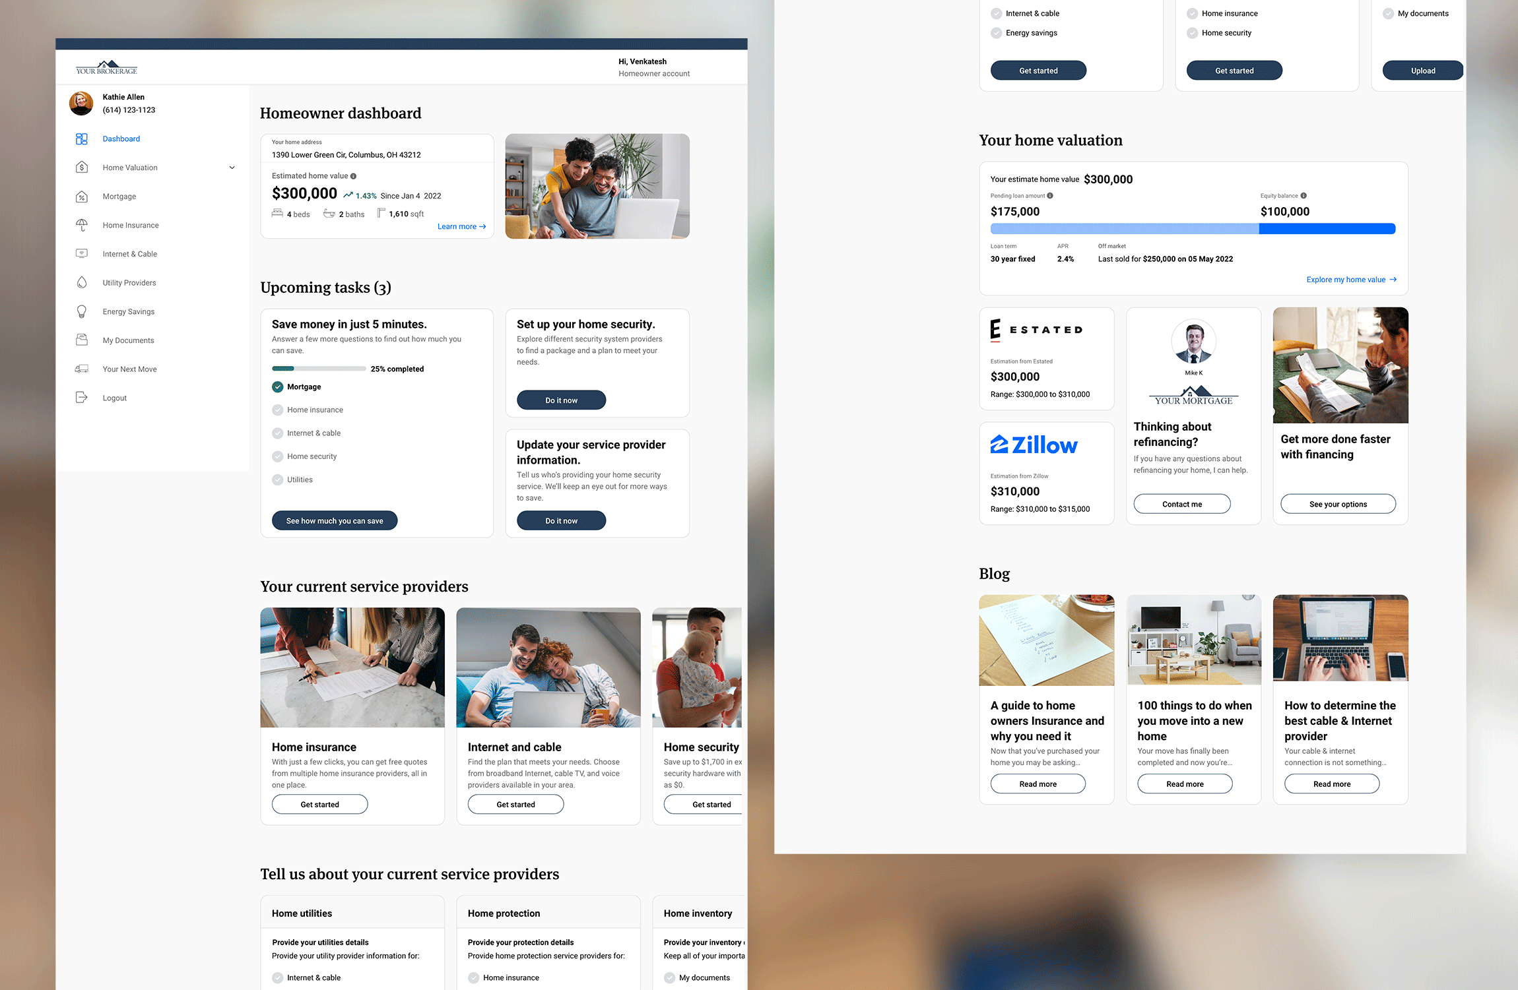1518x990 pixels.
Task: Click the My Documents sidebar icon
Action: pos(83,340)
